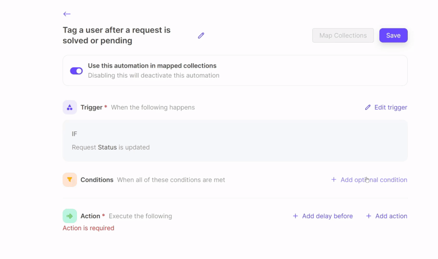Select the IF trigger card
The width and height of the screenshot is (438, 259).
[x=235, y=140]
